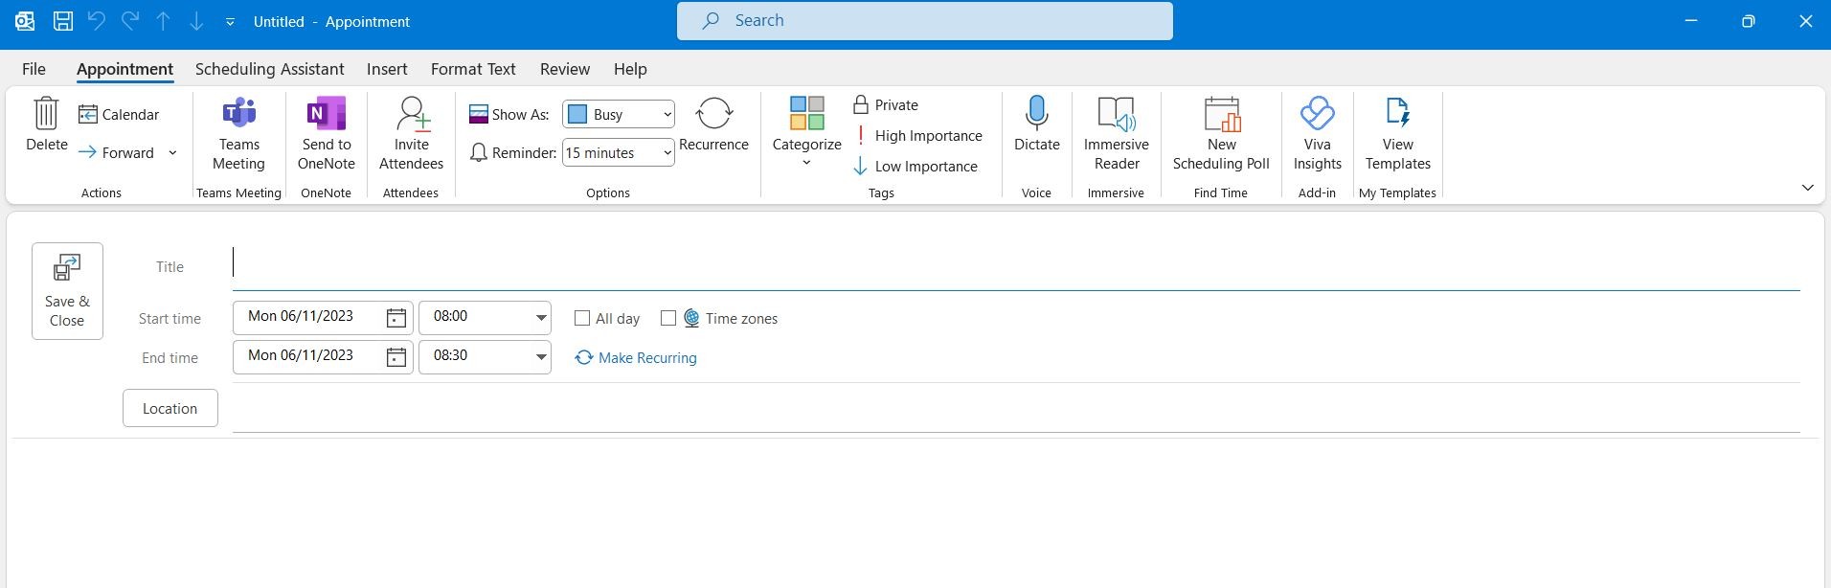1831x588 pixels.
Task: Click the Save icon in quick access toolbar
Action: pyautogui.click(x=62, y=21)
